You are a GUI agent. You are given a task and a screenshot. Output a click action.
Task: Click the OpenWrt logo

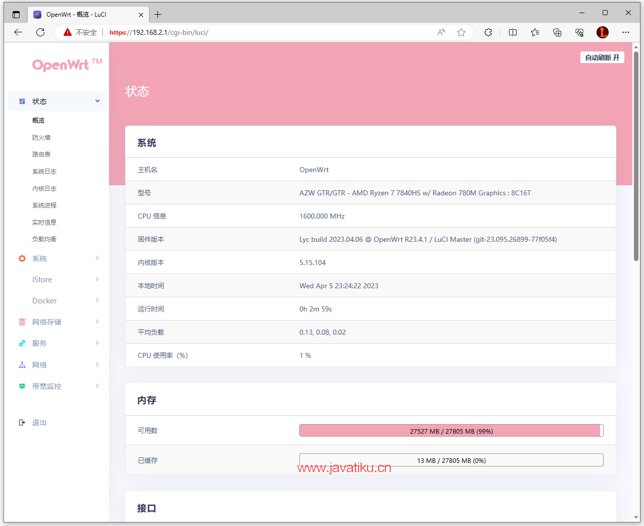point(67,65)
